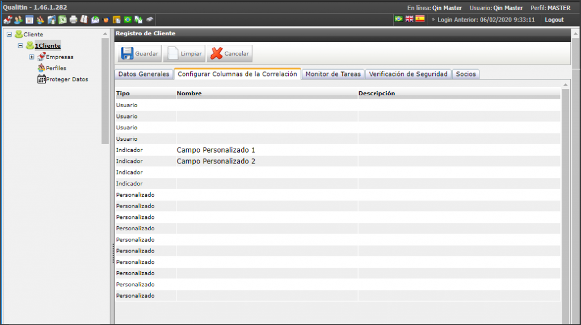Viewport: 581px width, 325px height.
Task: Click the houses icon in top toolbar
Action: [x=8, y=20]
